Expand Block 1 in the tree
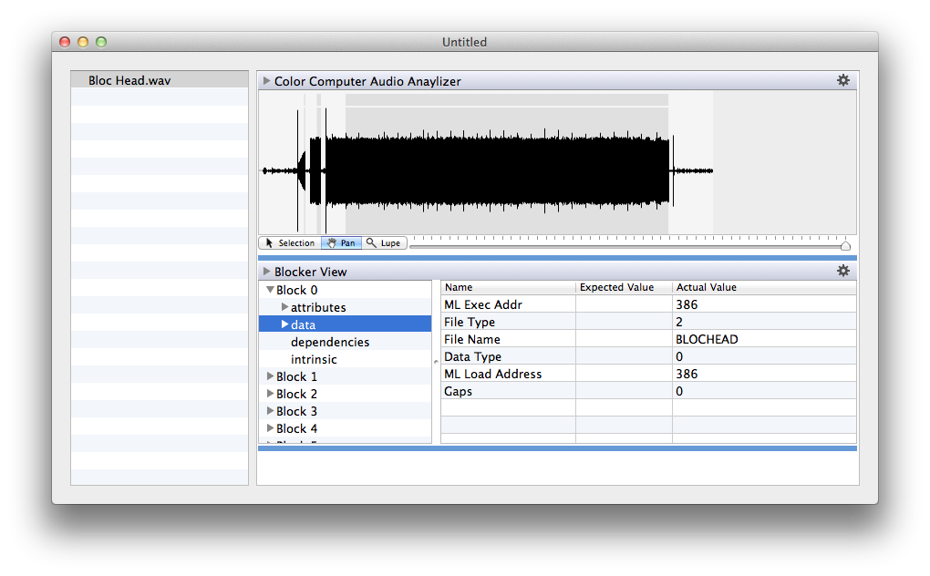 (x=270, y=376)
